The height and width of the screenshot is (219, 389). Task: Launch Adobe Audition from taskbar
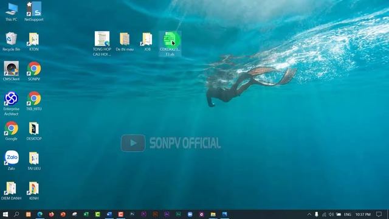[x=178, y=214]
